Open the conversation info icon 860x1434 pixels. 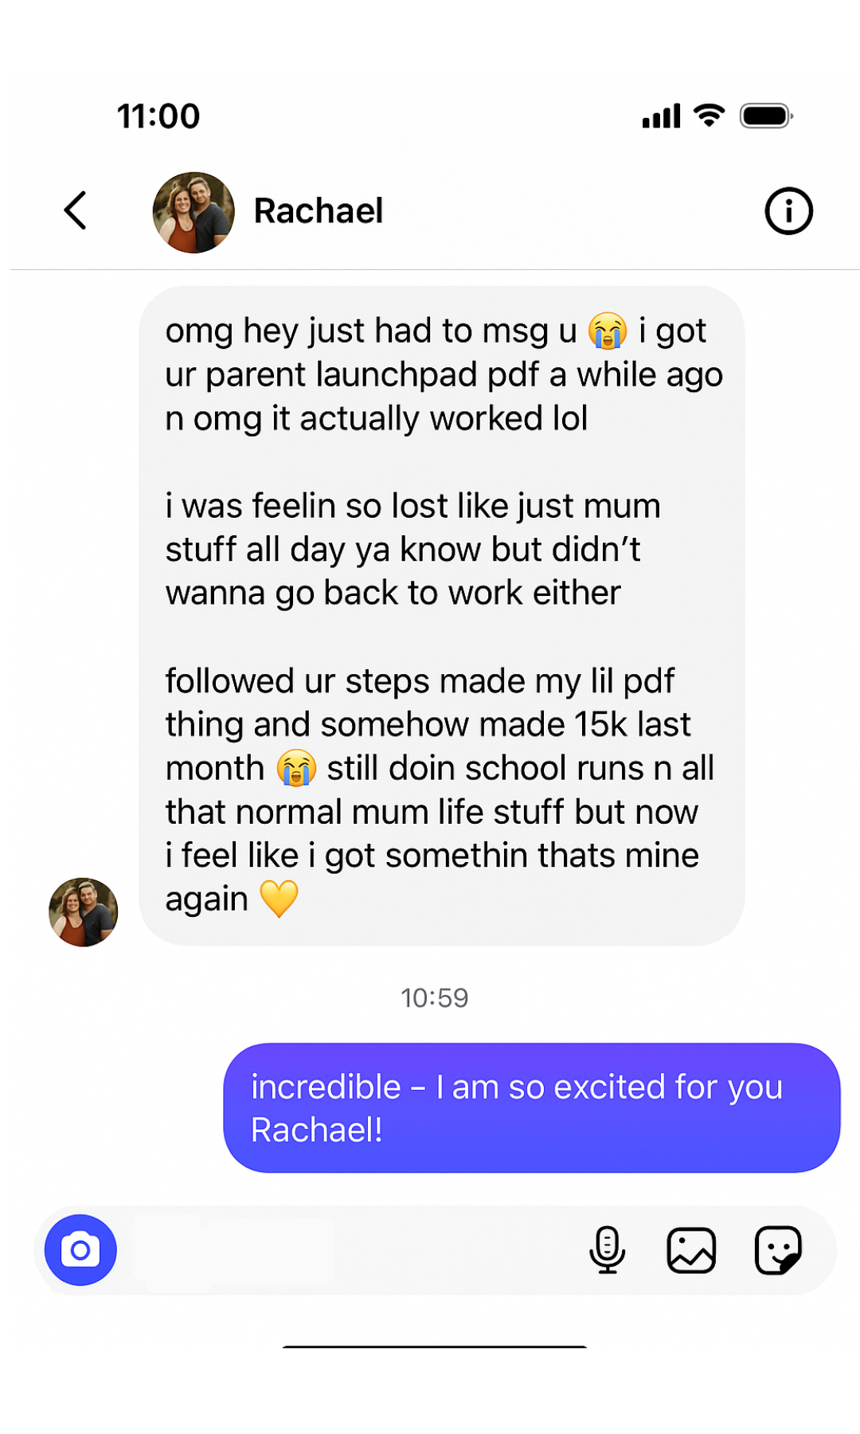tap(788, 211)
